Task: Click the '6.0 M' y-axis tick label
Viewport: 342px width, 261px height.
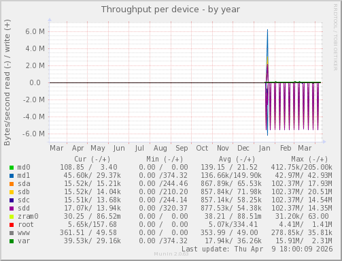Action: tap(35, 31)
